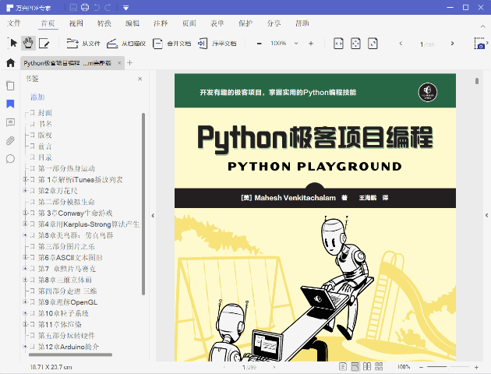
Task: Select the arrow selection tool
Action: (x=12, y=43)
